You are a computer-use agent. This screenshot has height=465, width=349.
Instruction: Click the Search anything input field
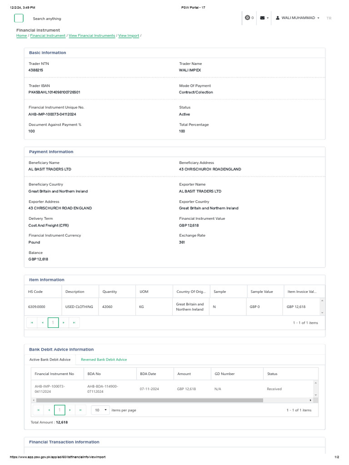(x=47, y=19)
